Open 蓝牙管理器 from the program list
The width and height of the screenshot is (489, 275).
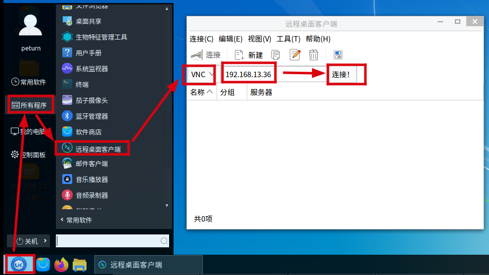pyautogui.click(x=91, y=116)
